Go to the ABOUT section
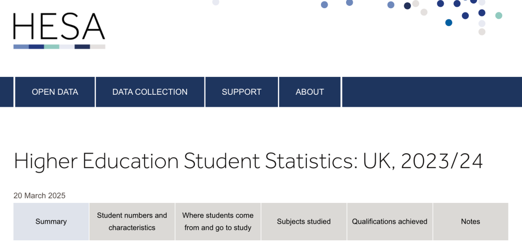The height and width of the screenshot is (245, 522). (x=310, y=92)
